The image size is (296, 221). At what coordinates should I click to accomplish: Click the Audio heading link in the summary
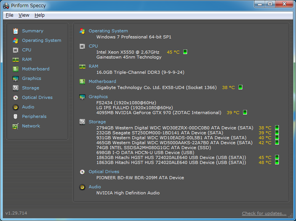95,187
